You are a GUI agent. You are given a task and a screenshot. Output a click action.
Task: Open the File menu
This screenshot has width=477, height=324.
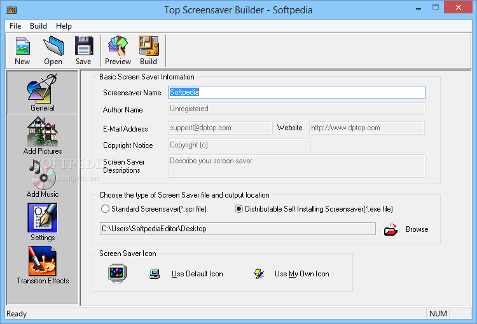15,26
